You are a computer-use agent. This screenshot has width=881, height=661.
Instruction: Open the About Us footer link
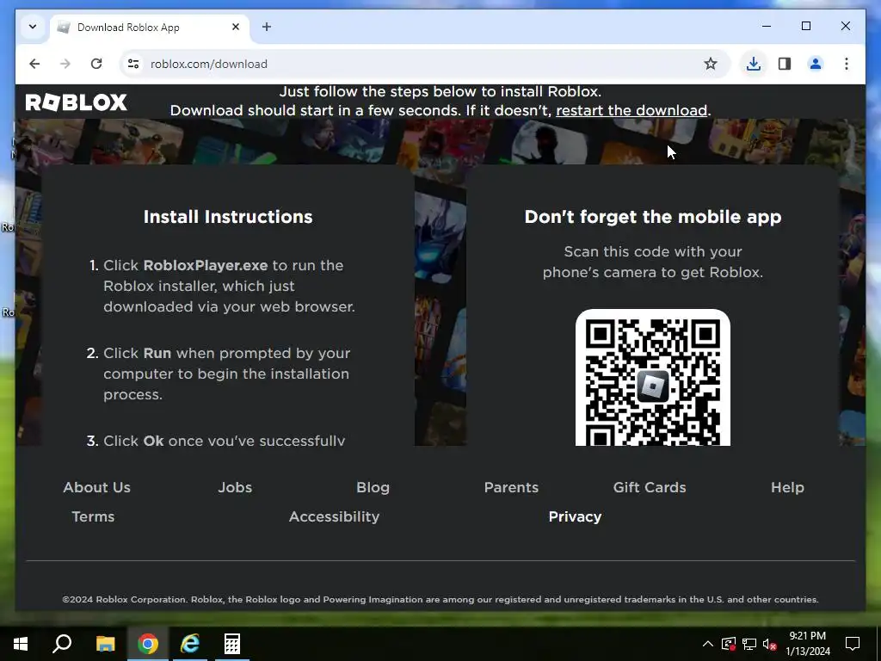point(96,487)
